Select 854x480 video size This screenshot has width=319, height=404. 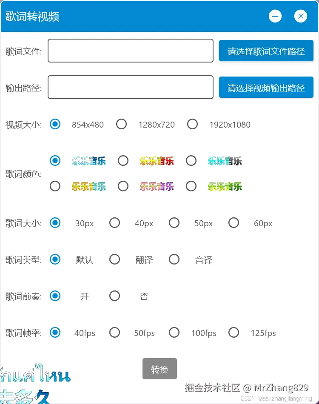[x=55, y=124]
